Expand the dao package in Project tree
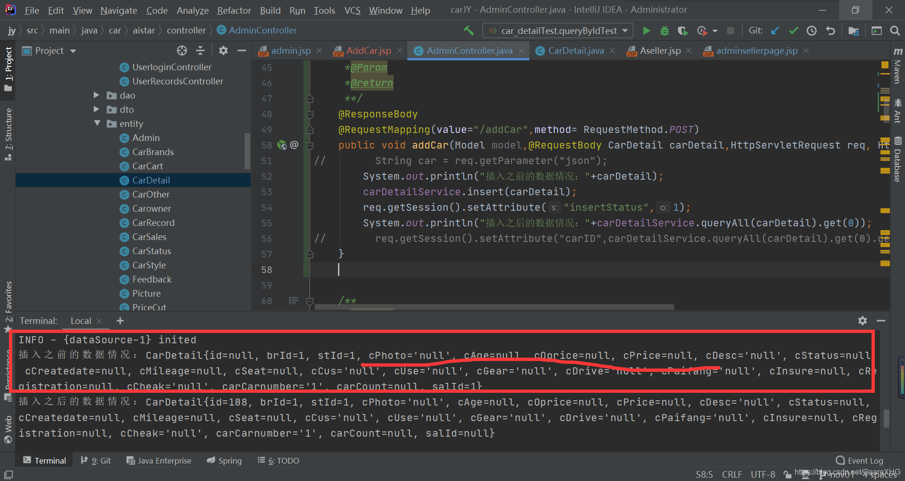 (x=97, y=95)
